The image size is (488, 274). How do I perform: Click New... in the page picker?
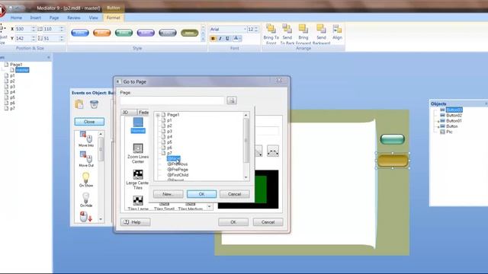point(168,194)
